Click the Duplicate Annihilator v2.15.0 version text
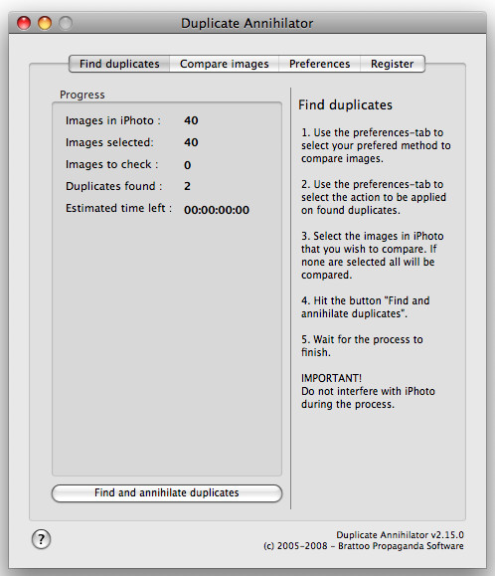 point(400,535)
